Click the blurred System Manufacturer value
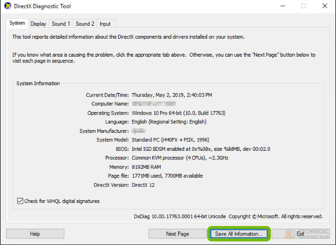 (139, 131)
